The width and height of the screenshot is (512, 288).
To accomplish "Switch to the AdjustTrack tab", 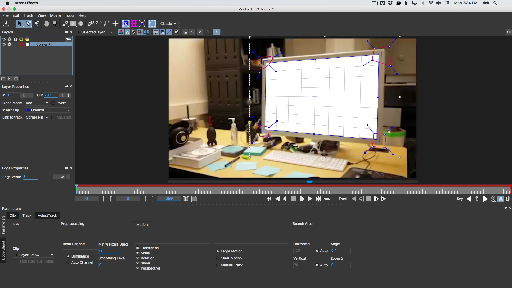I will (47, 215).
